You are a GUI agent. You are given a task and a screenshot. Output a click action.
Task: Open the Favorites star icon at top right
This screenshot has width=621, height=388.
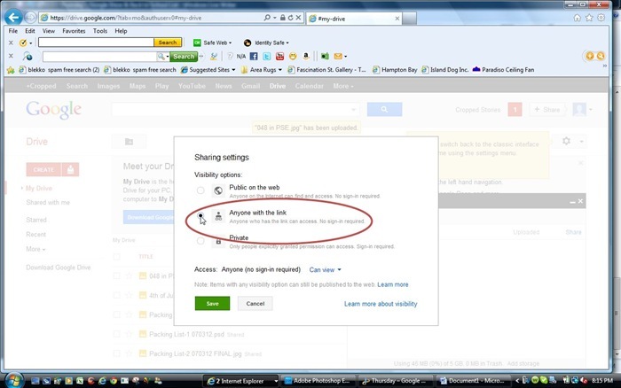(x=589, y=18)
